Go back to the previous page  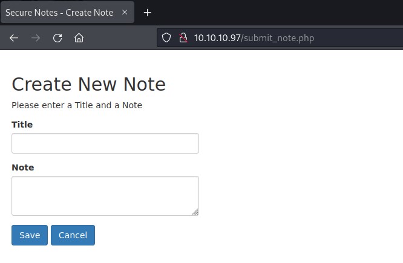(14, 38)
